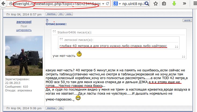
Task: Reload the page with refresh icon
Action: click(107, 4)
